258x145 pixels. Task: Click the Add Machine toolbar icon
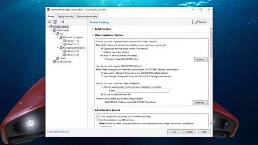click(49, 22)
